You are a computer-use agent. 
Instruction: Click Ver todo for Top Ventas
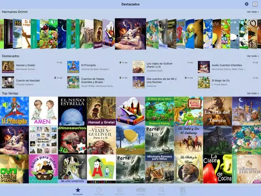252,93
